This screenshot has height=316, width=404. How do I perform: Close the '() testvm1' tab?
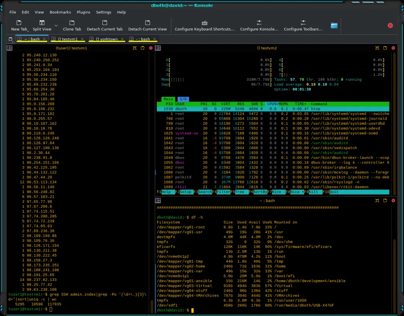(x=82, y=39)
